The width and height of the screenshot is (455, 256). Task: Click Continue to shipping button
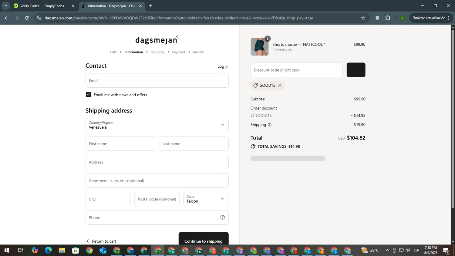[204, 239]
